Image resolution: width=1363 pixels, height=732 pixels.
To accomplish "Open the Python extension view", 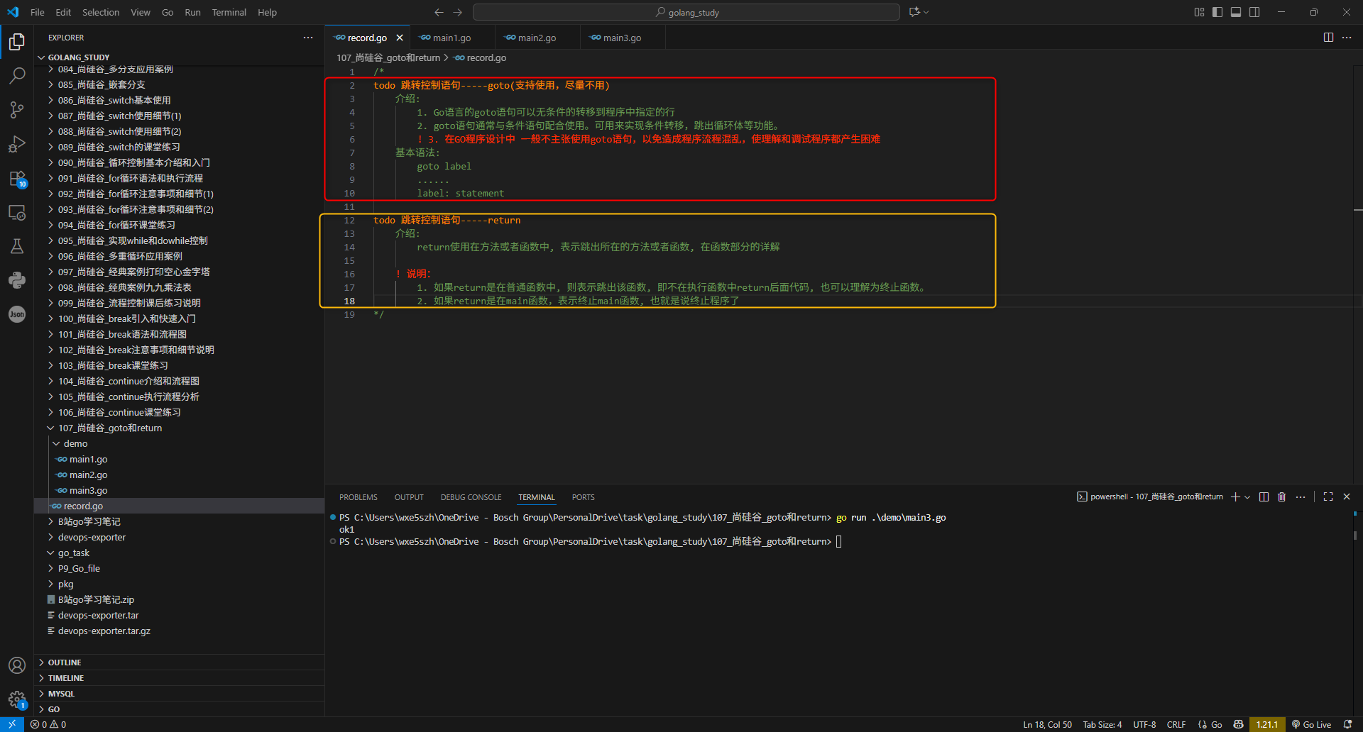I will [17, 280].
